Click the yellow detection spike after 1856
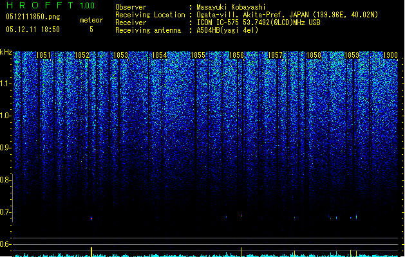This screenshot has height=257, width=405. (x=241, y=252)
